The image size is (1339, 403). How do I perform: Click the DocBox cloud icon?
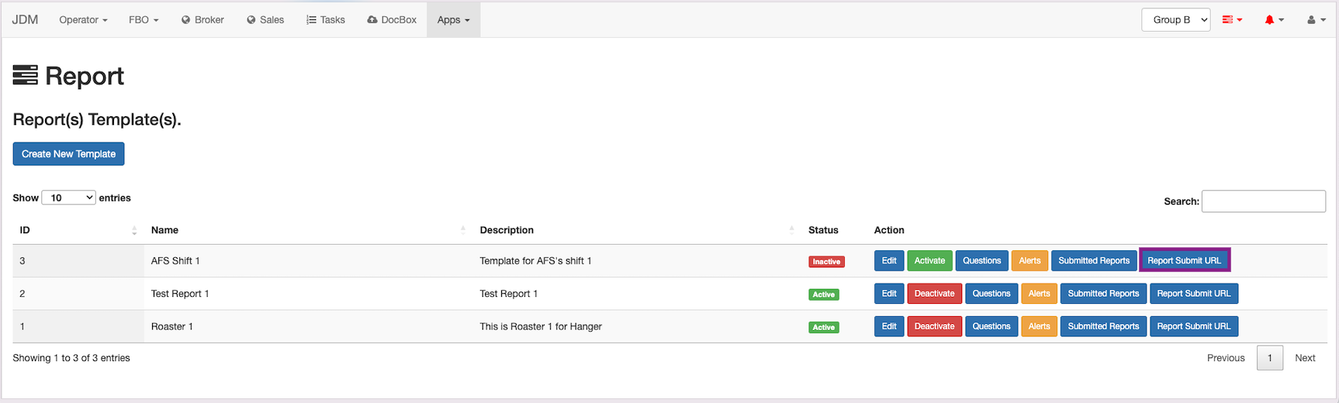point(372,20)
